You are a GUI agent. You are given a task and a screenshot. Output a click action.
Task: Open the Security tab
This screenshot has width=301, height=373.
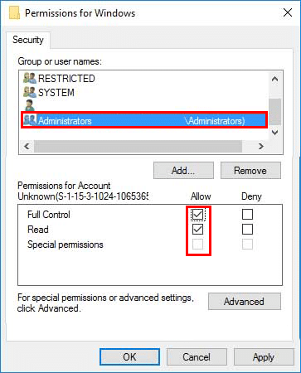[28, 40]
